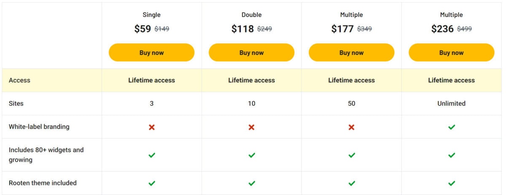Screen dimensions: 506x195
Task: Buy the $177 Multiple plan
Action: pyautogui.click(x=352, y=53)
